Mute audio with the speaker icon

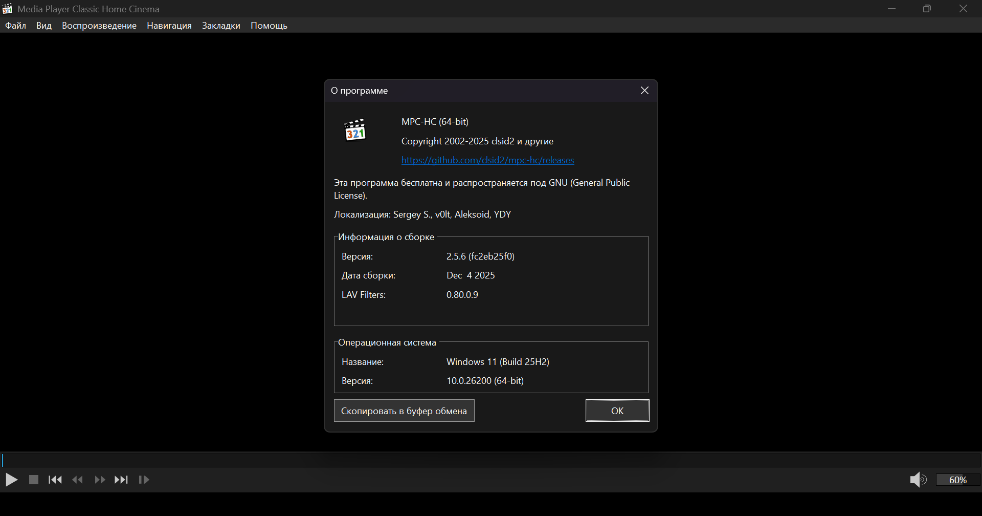click(x=918, y=480)
